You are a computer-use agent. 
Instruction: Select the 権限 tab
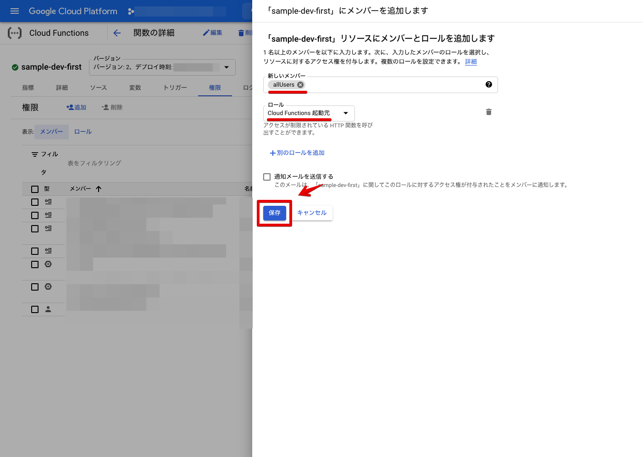click(215, 88)
